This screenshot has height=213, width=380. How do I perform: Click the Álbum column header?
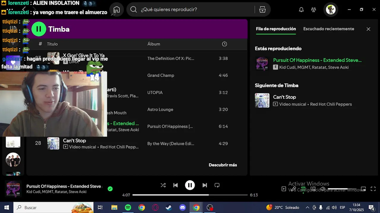click(x=154, y=44)
